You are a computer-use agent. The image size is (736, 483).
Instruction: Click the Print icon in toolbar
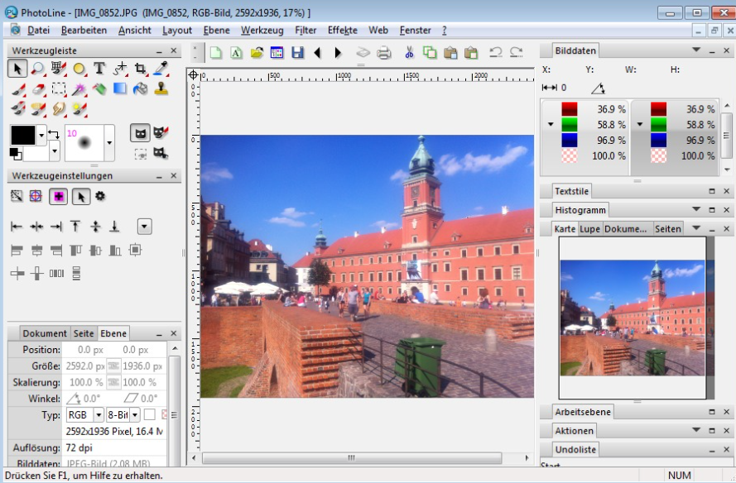(384, 52)
